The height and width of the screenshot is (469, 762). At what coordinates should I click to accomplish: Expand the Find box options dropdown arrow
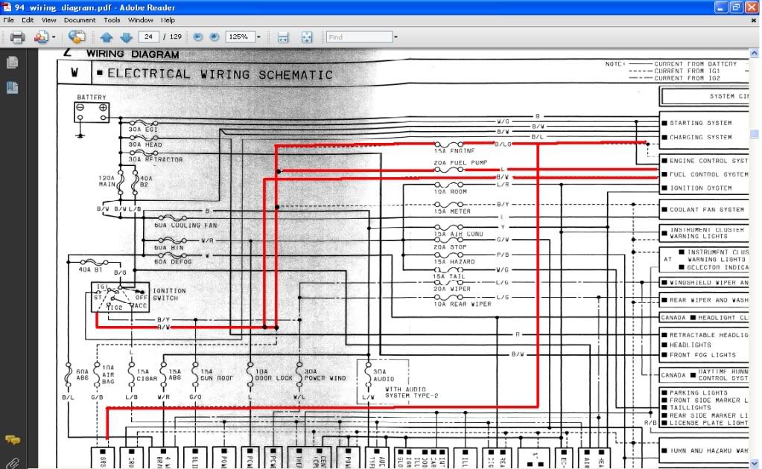tap(396, 37)
